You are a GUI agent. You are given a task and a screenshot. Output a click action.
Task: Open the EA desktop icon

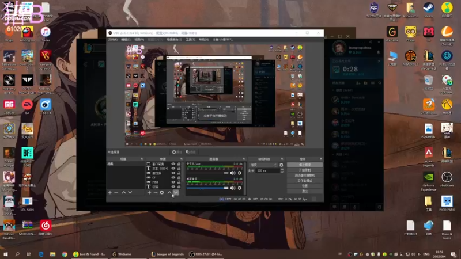[x=27, y=107]
